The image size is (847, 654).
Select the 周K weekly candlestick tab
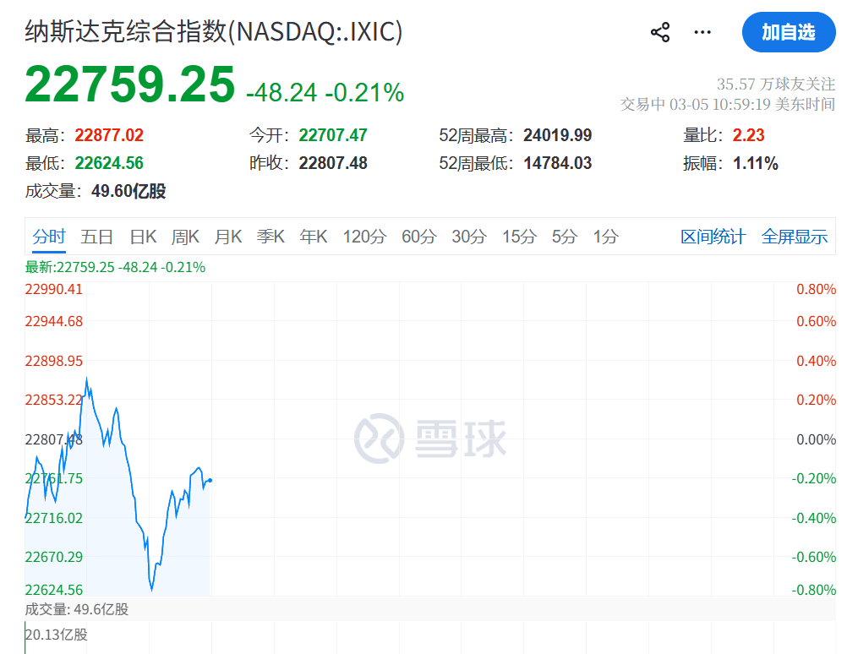185,237
